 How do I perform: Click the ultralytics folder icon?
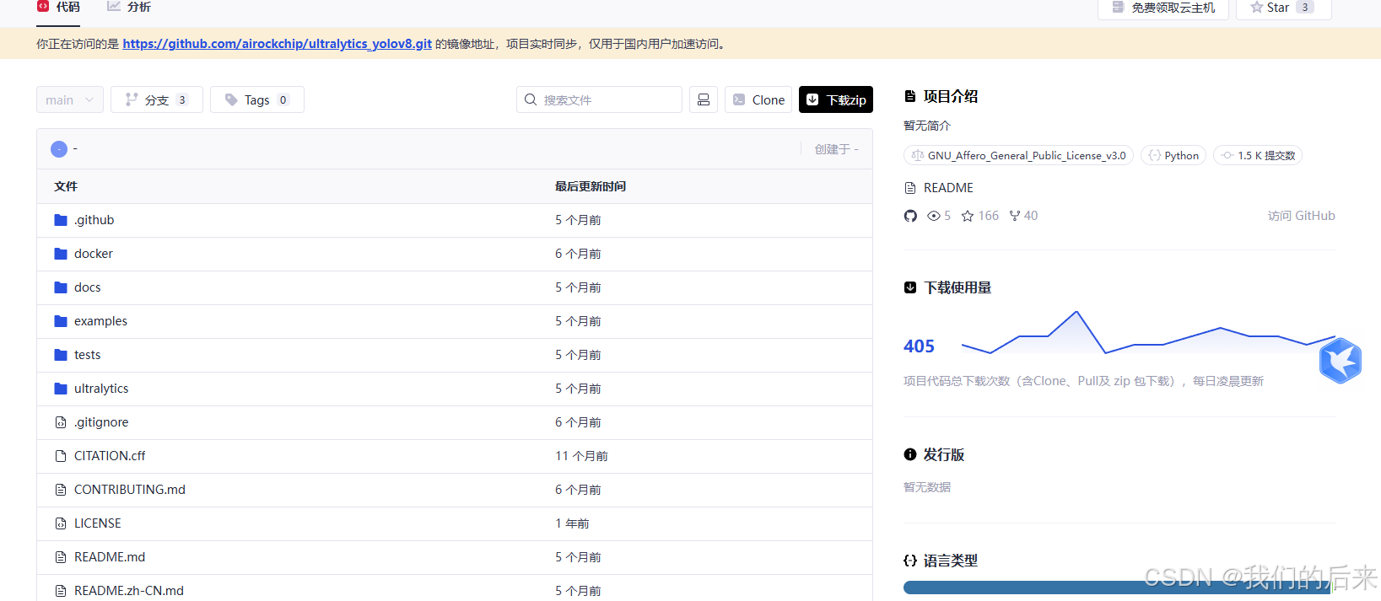(61, 389)
